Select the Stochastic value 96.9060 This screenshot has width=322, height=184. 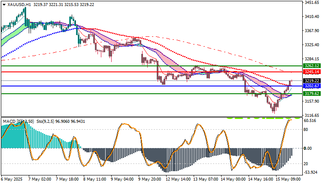point(62,122)
